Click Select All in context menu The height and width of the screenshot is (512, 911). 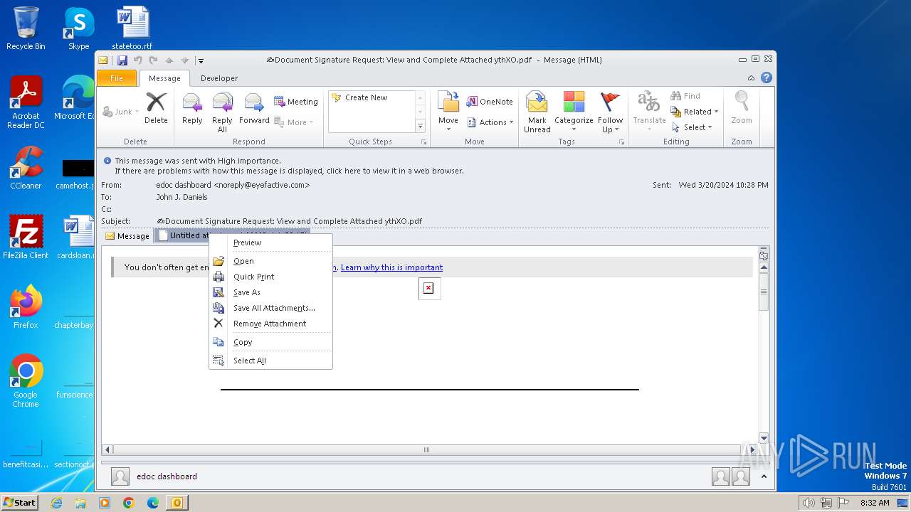pos(270,361)
